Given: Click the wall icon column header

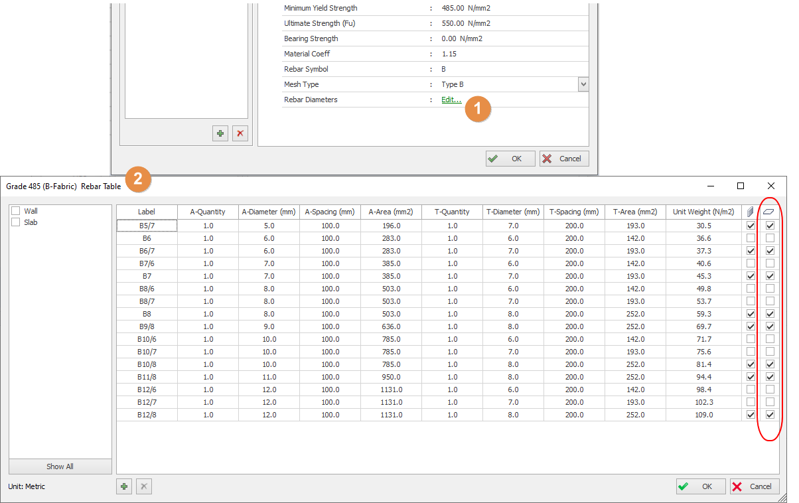Looking at the screenshot, I should pos(751,212).
